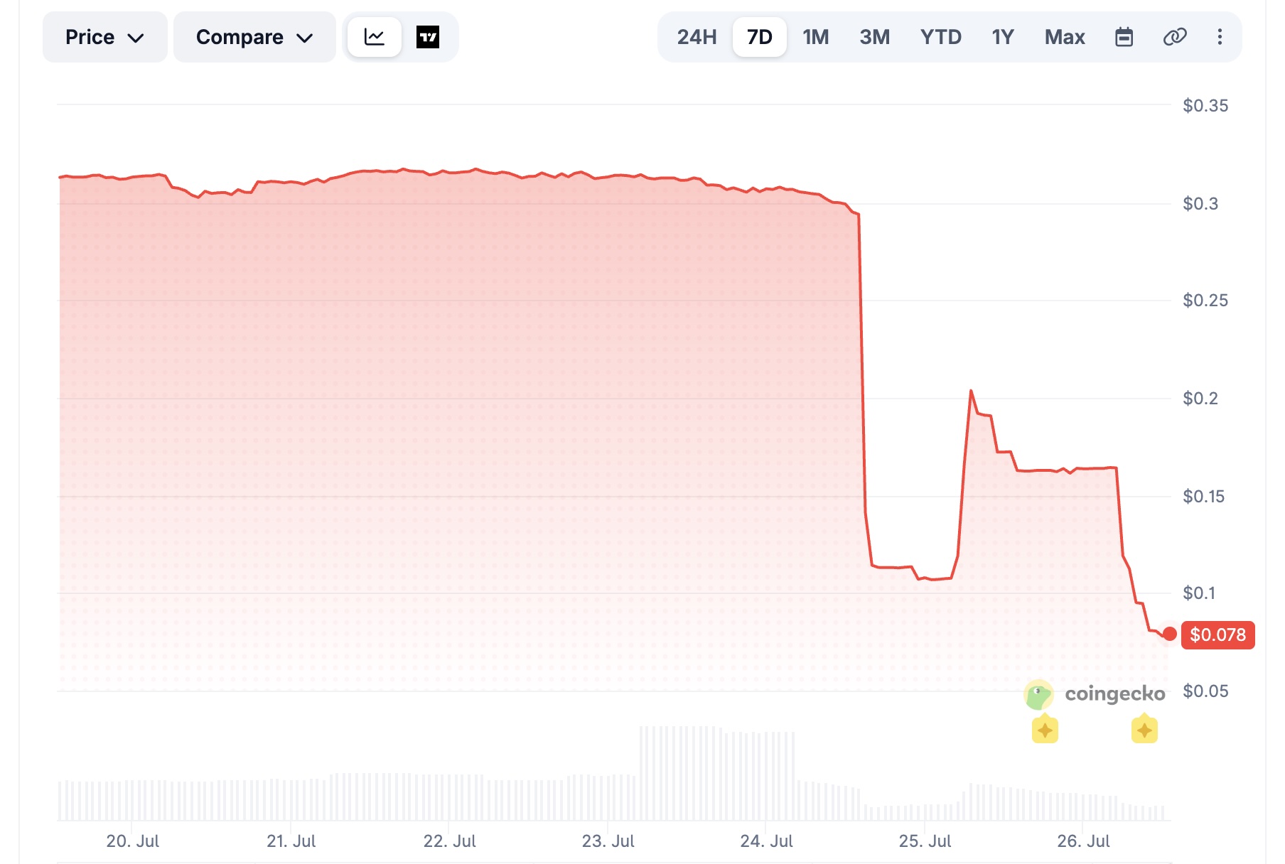Open the three-dot more options menu
Screen dimensions: 1285x864
pos(1220,37)
